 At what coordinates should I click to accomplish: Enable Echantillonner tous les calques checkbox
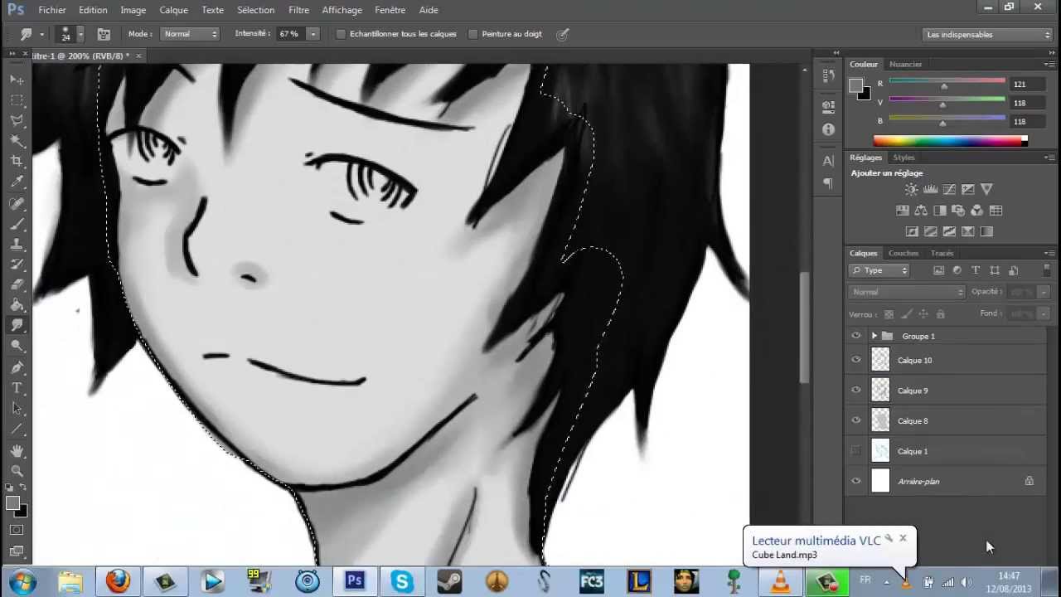point(341,34)
